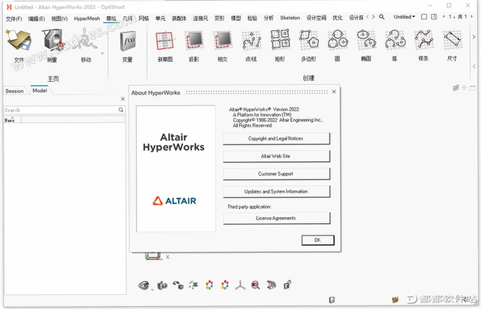The height and width of the screenshot is (309, 481).
Task: Go to next page arrow
Action: [x=472, y=17]
